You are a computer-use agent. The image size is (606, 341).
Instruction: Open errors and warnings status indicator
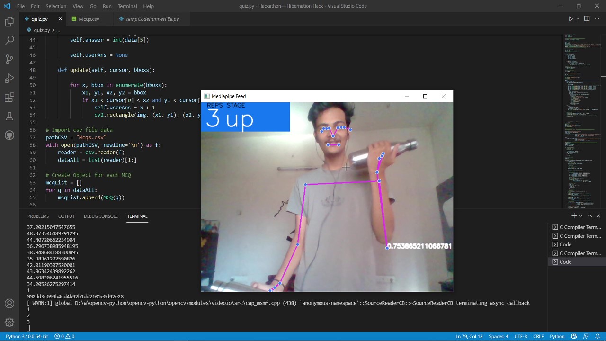(64, 336)
